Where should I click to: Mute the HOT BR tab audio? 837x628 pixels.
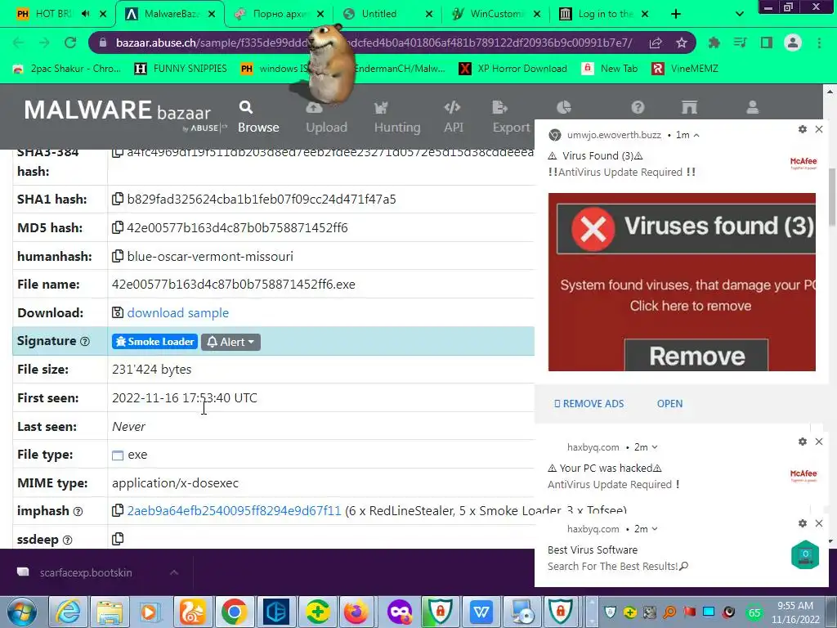[85, 14]
